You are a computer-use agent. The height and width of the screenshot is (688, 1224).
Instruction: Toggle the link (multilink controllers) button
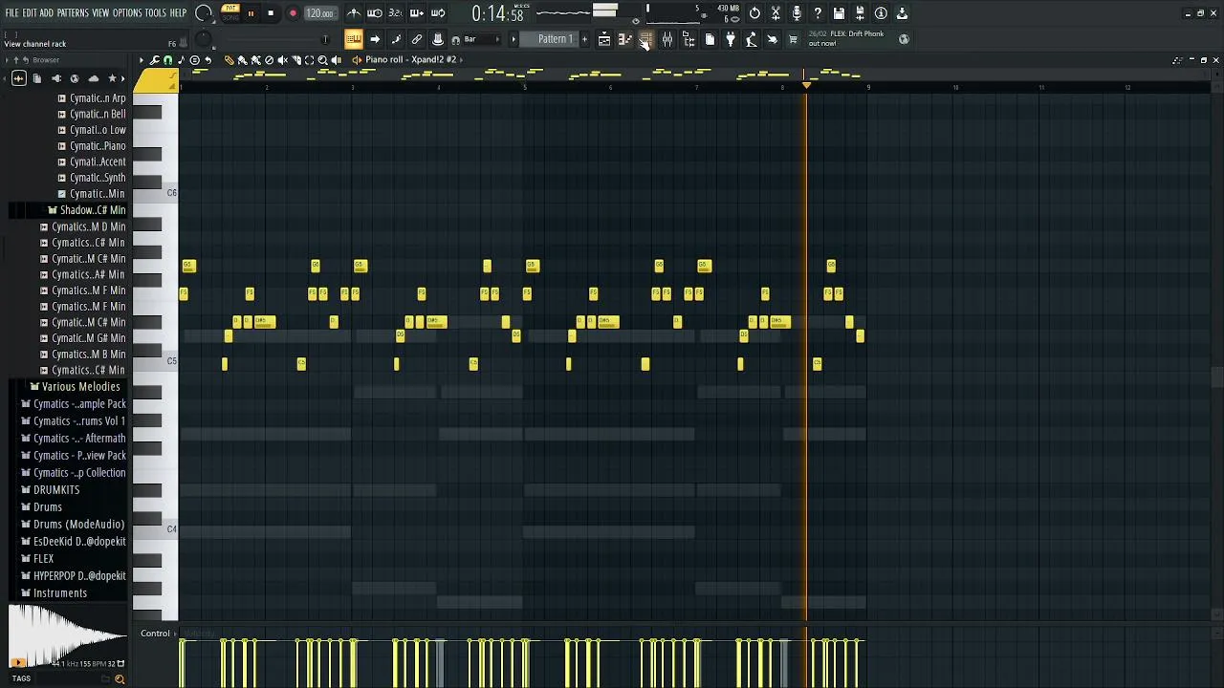coord(417,39)
